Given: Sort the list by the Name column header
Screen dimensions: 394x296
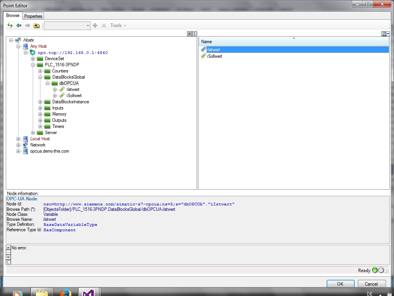Looking at the screenshot, I should point(294,42).
